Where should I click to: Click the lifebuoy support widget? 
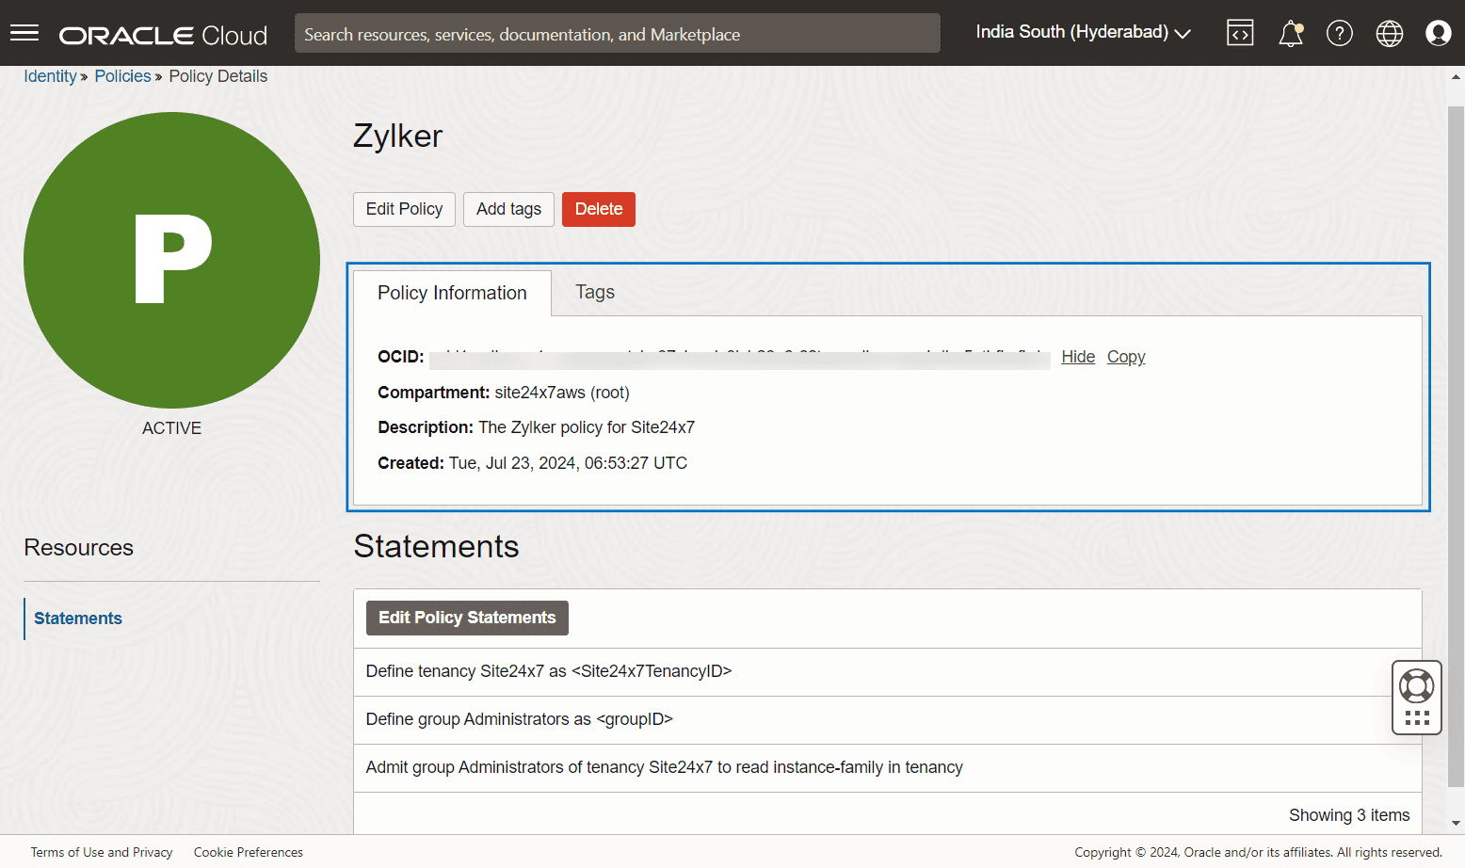click(1416, 685)
